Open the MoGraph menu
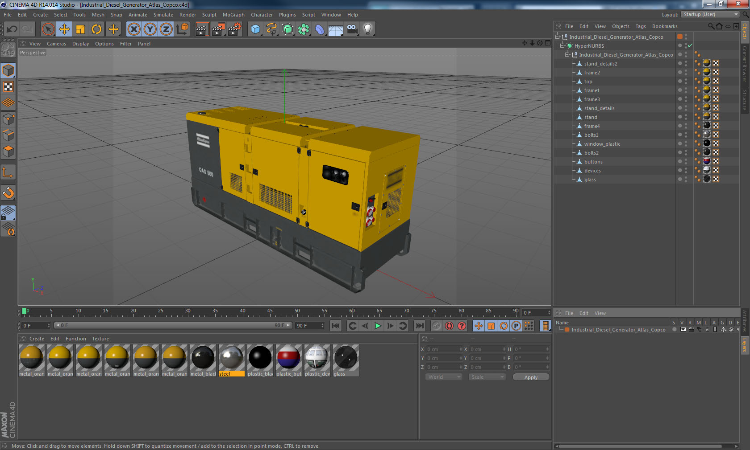The image size is (750, 450). (233, 15)
